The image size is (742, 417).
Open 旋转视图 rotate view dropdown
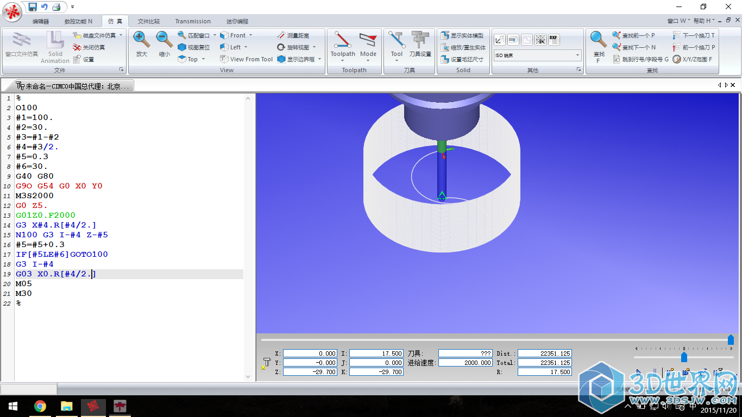coord(314,47)
